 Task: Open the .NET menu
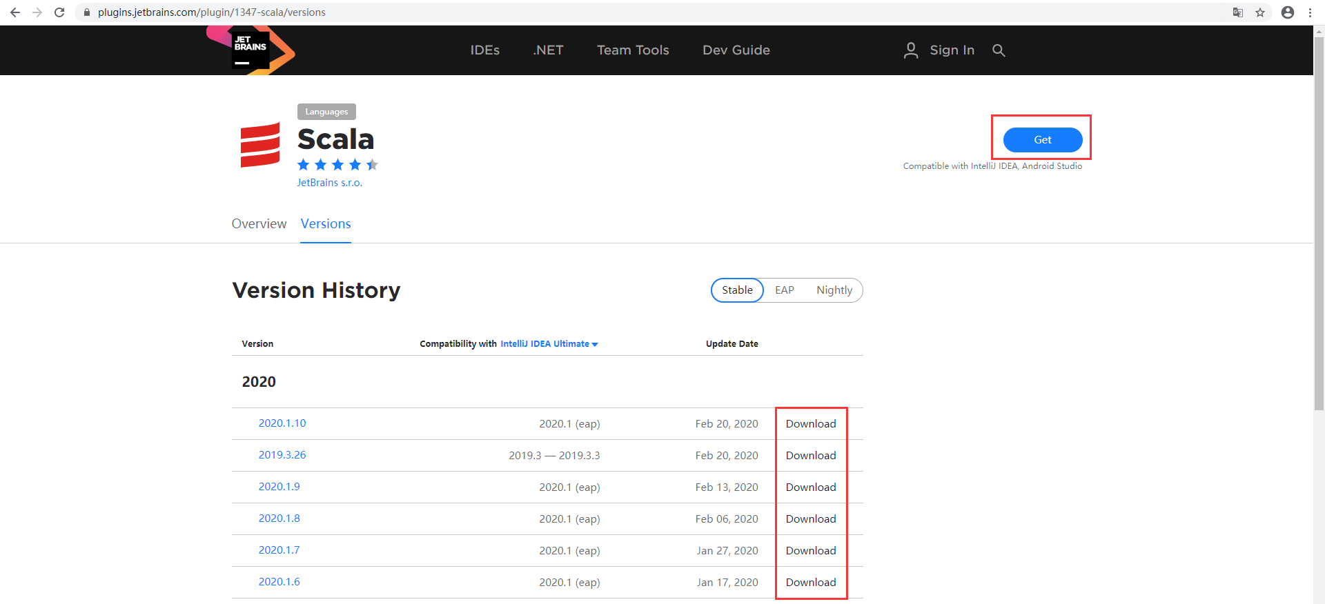pos(548,50)
